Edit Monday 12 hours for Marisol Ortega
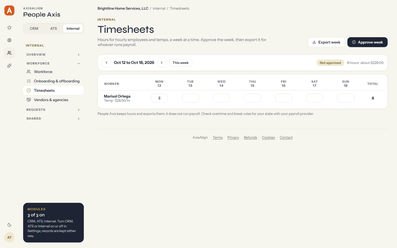Viewport: 397px width, 248px height. pos(159,98)
